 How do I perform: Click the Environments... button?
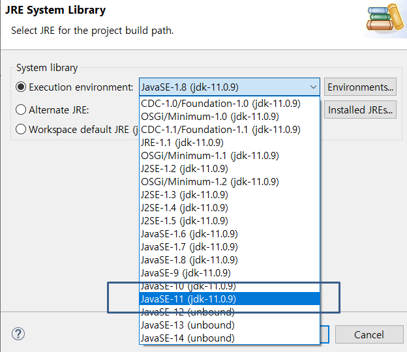(360, 87)
